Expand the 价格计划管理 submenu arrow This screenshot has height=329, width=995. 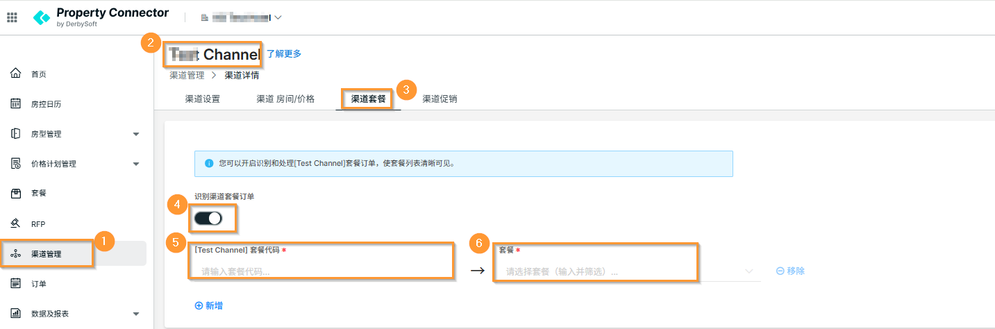click(136, 164)
